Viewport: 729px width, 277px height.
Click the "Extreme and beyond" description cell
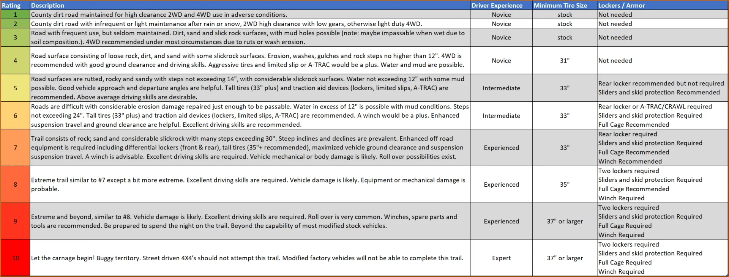pyautogui.click(x=244, y=221)
